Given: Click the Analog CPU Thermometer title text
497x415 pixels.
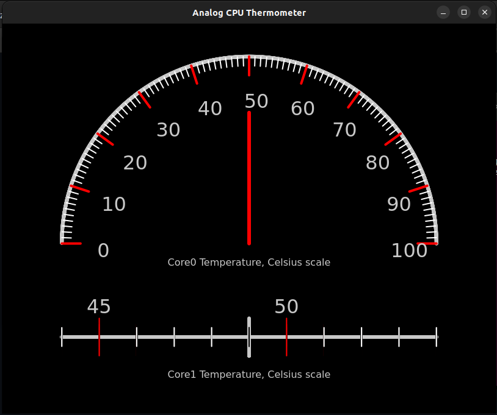Looking at the screenshot, I should [249, 12].
